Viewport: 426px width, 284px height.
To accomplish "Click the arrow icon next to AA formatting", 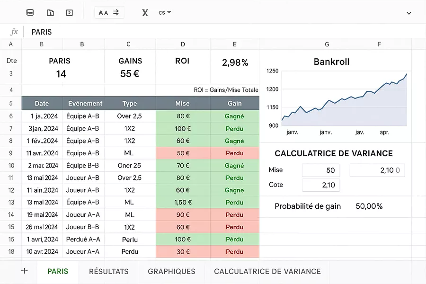I will [x=116, y=12].
